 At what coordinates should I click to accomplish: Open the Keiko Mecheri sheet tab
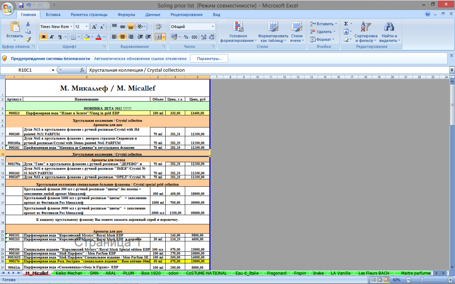tap(69, 273)
